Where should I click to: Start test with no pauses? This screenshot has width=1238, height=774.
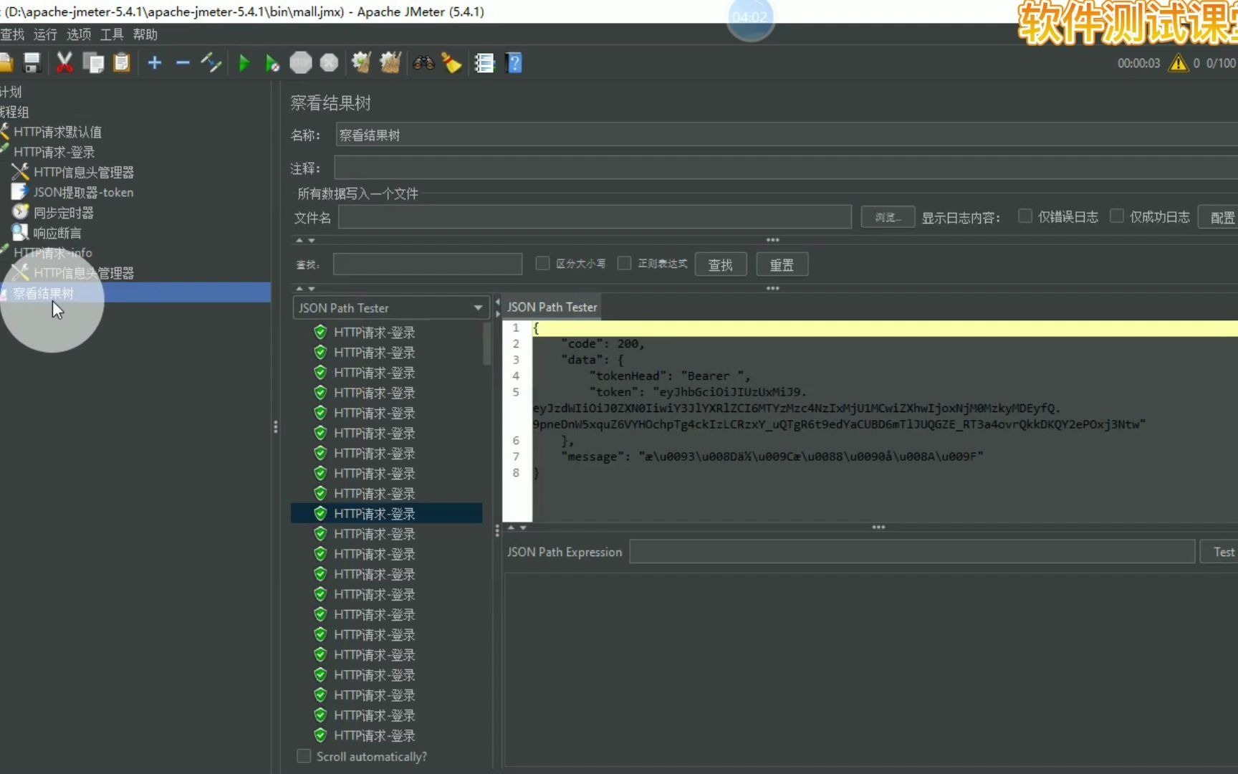[272, 63]
